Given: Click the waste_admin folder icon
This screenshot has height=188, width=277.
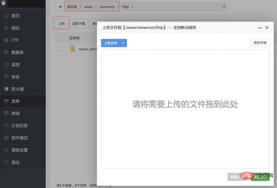Looking at the screenshot, I should pos(72,49).
